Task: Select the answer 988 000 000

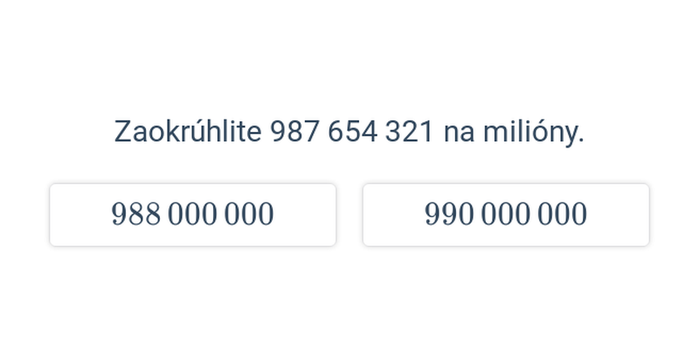Action: (x=192, y=215)
